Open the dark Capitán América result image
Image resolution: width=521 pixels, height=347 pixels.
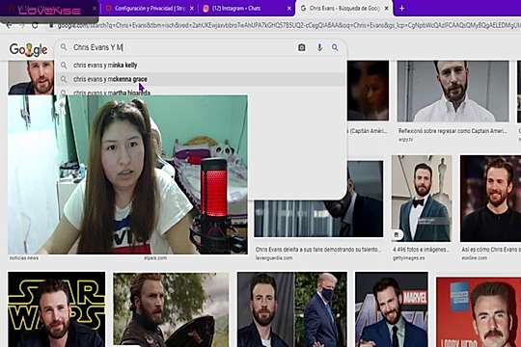(368, 91)
